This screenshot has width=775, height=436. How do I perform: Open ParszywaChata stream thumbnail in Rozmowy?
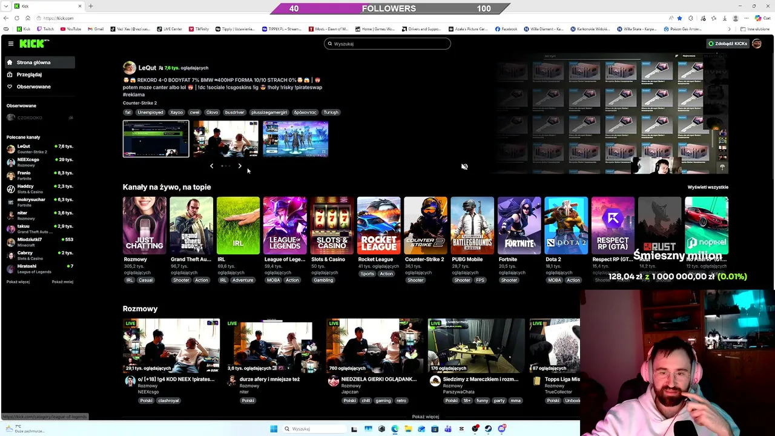[477, 345]
